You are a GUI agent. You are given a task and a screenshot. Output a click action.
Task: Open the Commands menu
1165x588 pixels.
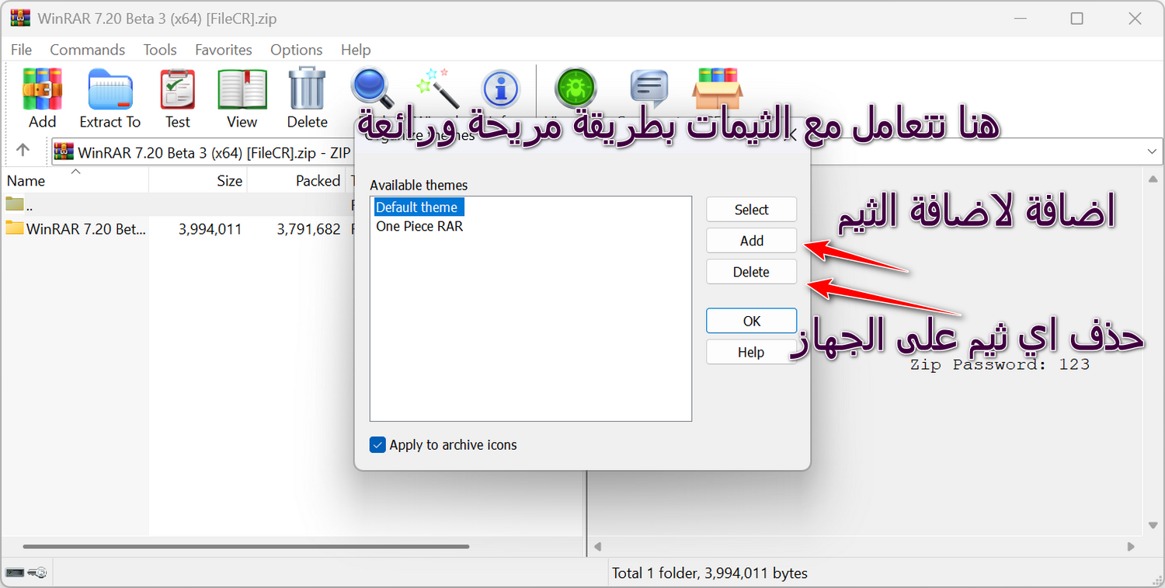coord(87,50)
